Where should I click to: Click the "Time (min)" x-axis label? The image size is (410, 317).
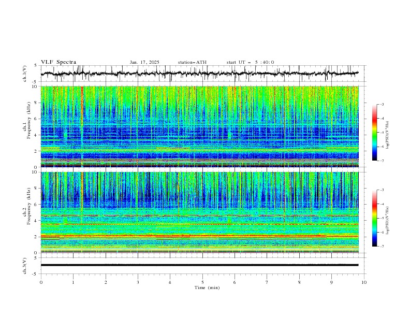click(x=207, y=287)
